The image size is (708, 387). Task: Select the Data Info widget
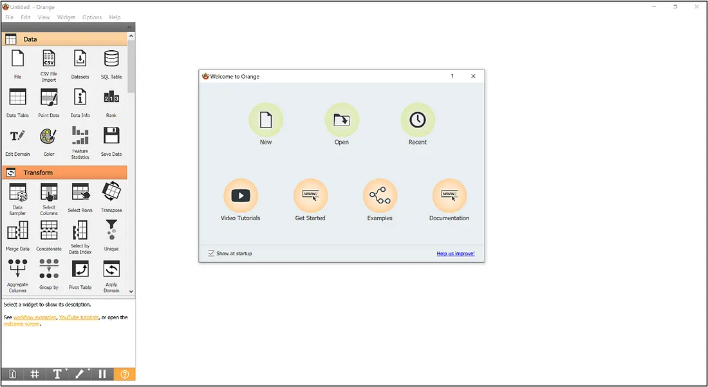click(80, 104)
